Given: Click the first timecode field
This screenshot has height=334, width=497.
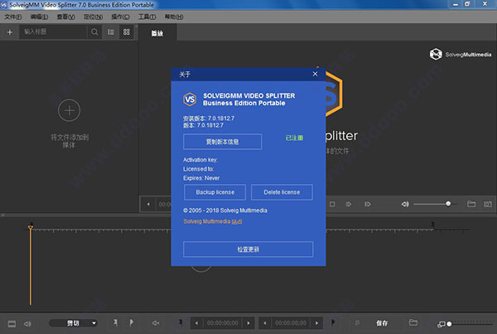Looking at the screenshot, I should click(223, 323).
